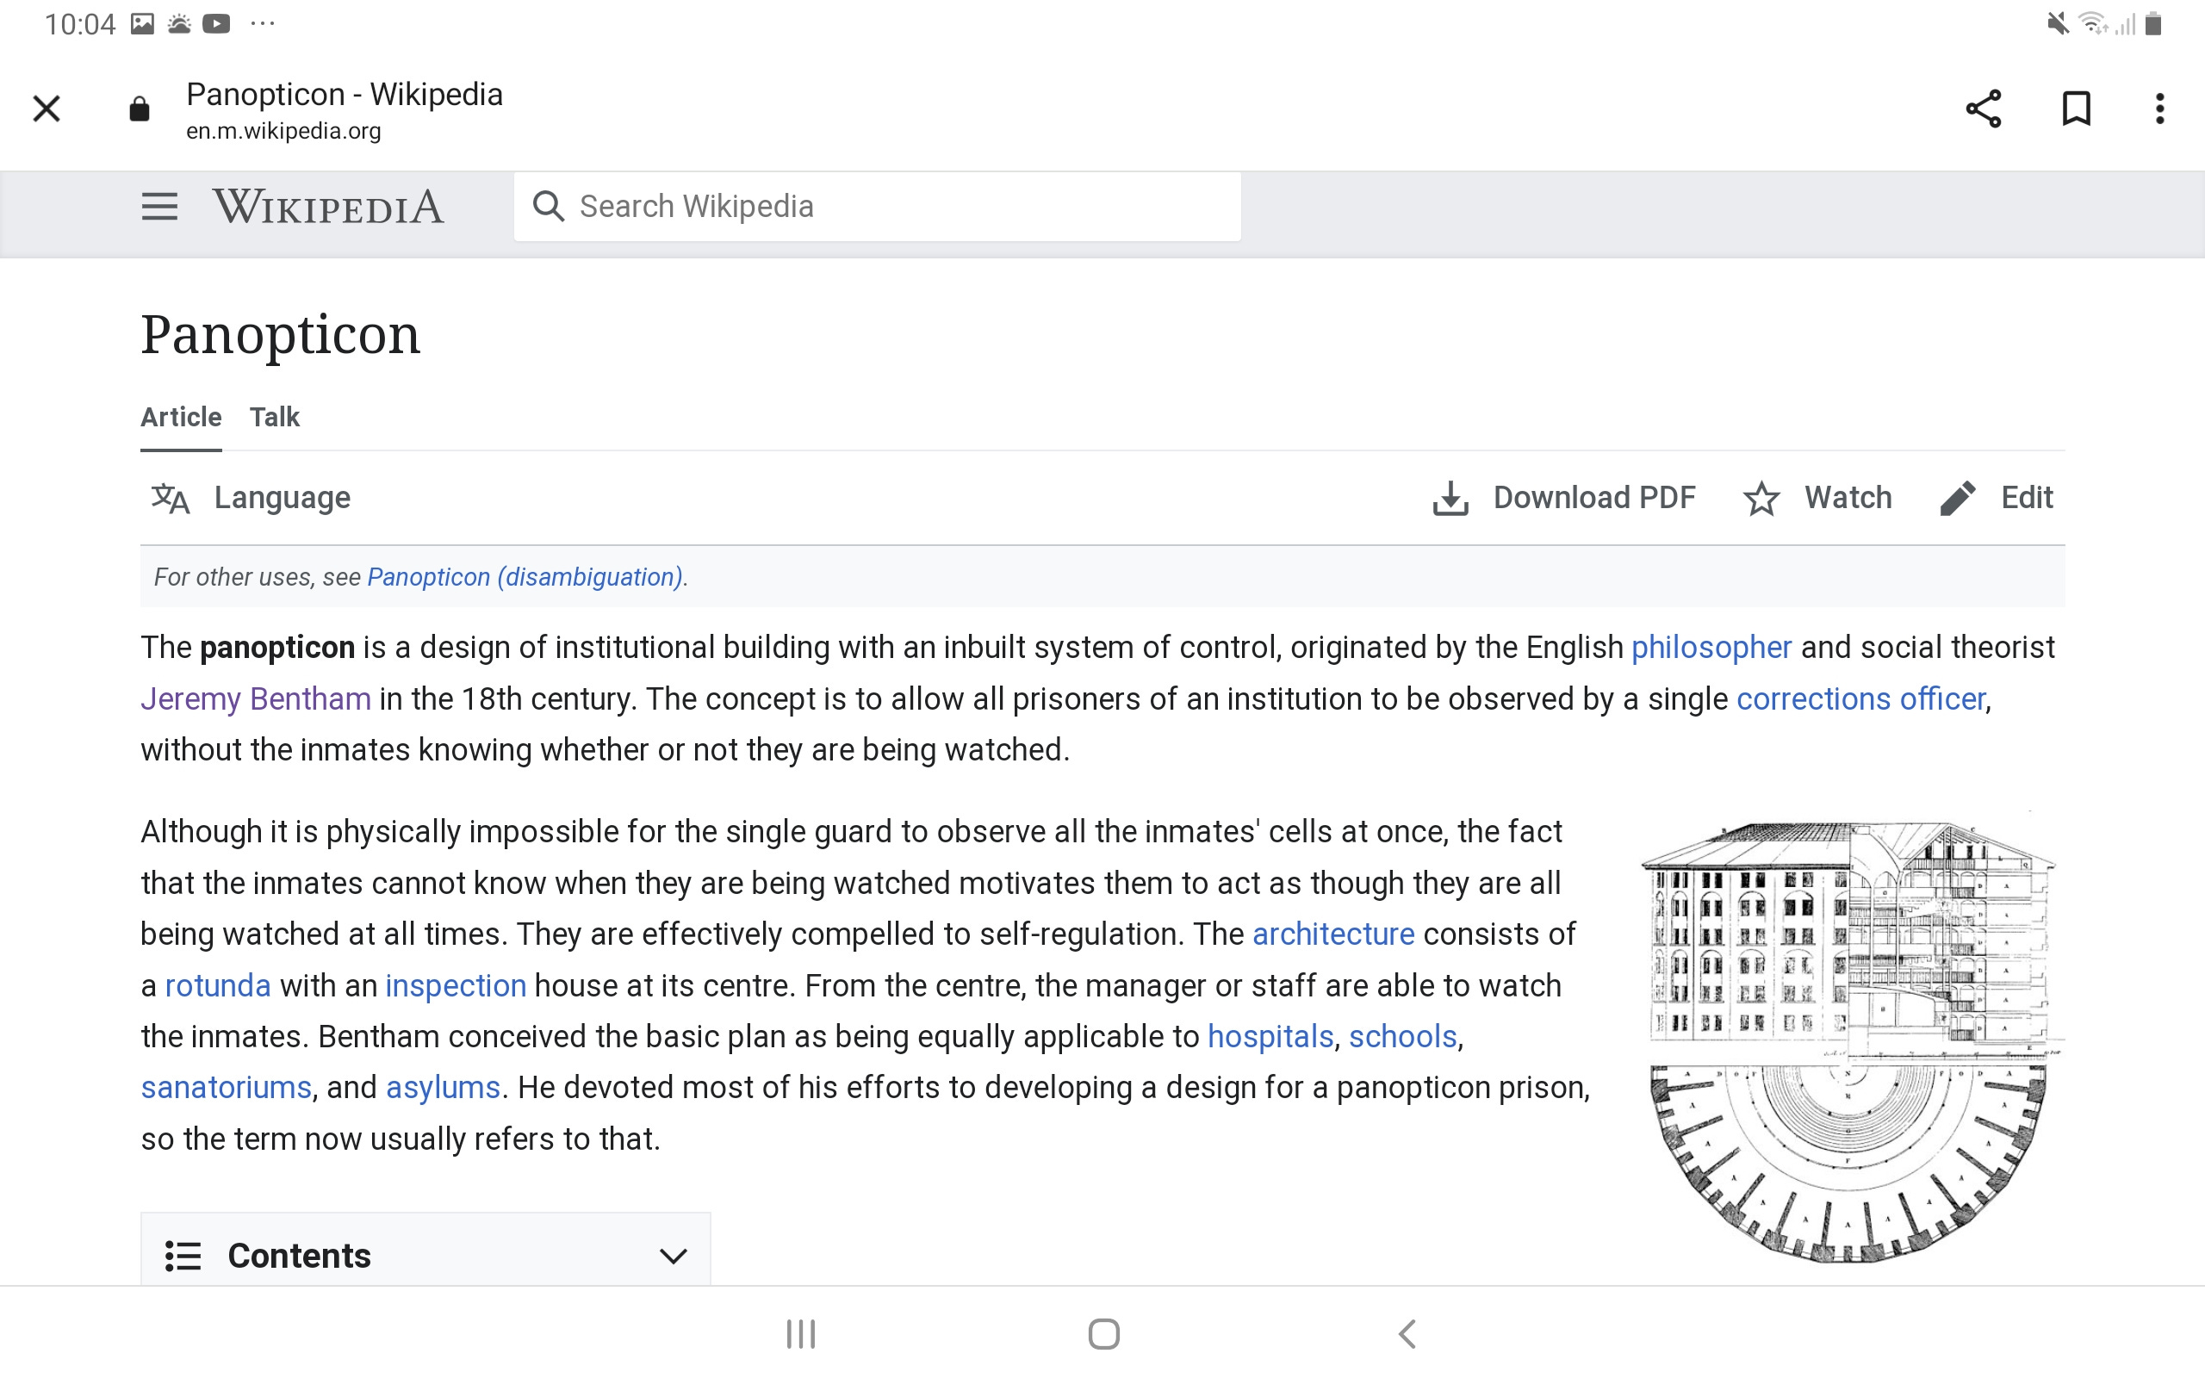Download the article as PDF
This screenshot has height=1378, width=2205.
(1563, 498)
